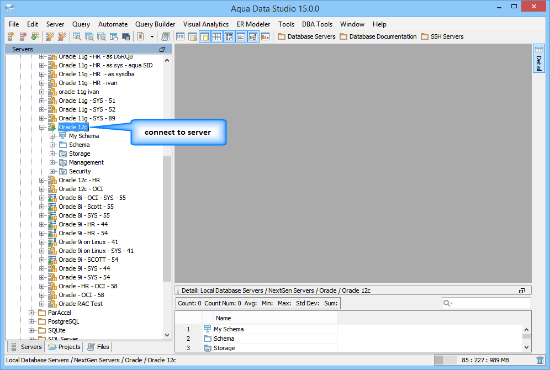Viewport: 550px width, 370px height.
Task: Select the Schema node under Oracle 12c
Action: [x=80, y=145]
